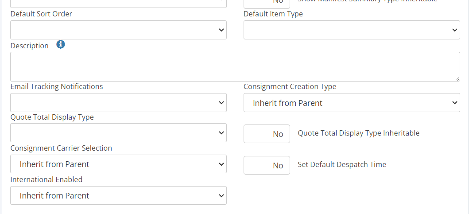
Task: Click the Email Tracking Notifications label
Action: 57,86
